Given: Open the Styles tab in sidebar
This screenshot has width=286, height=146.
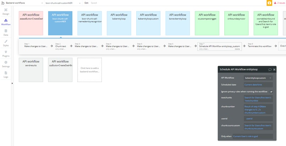Looking at the screenshot, I should pyautogui.click(x=6, y=43).
